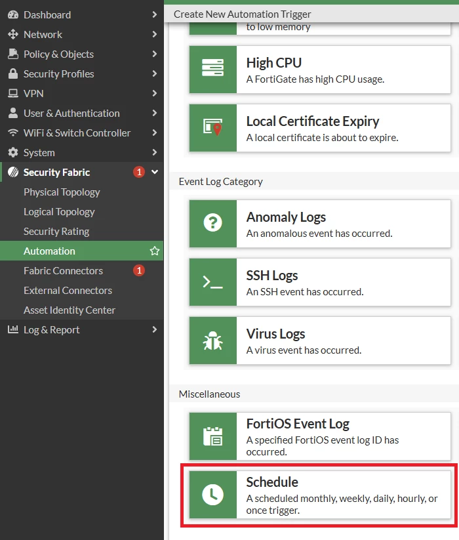Expand the Security Profiles chevron
459x540 pixels.
(x=155, y=73)
